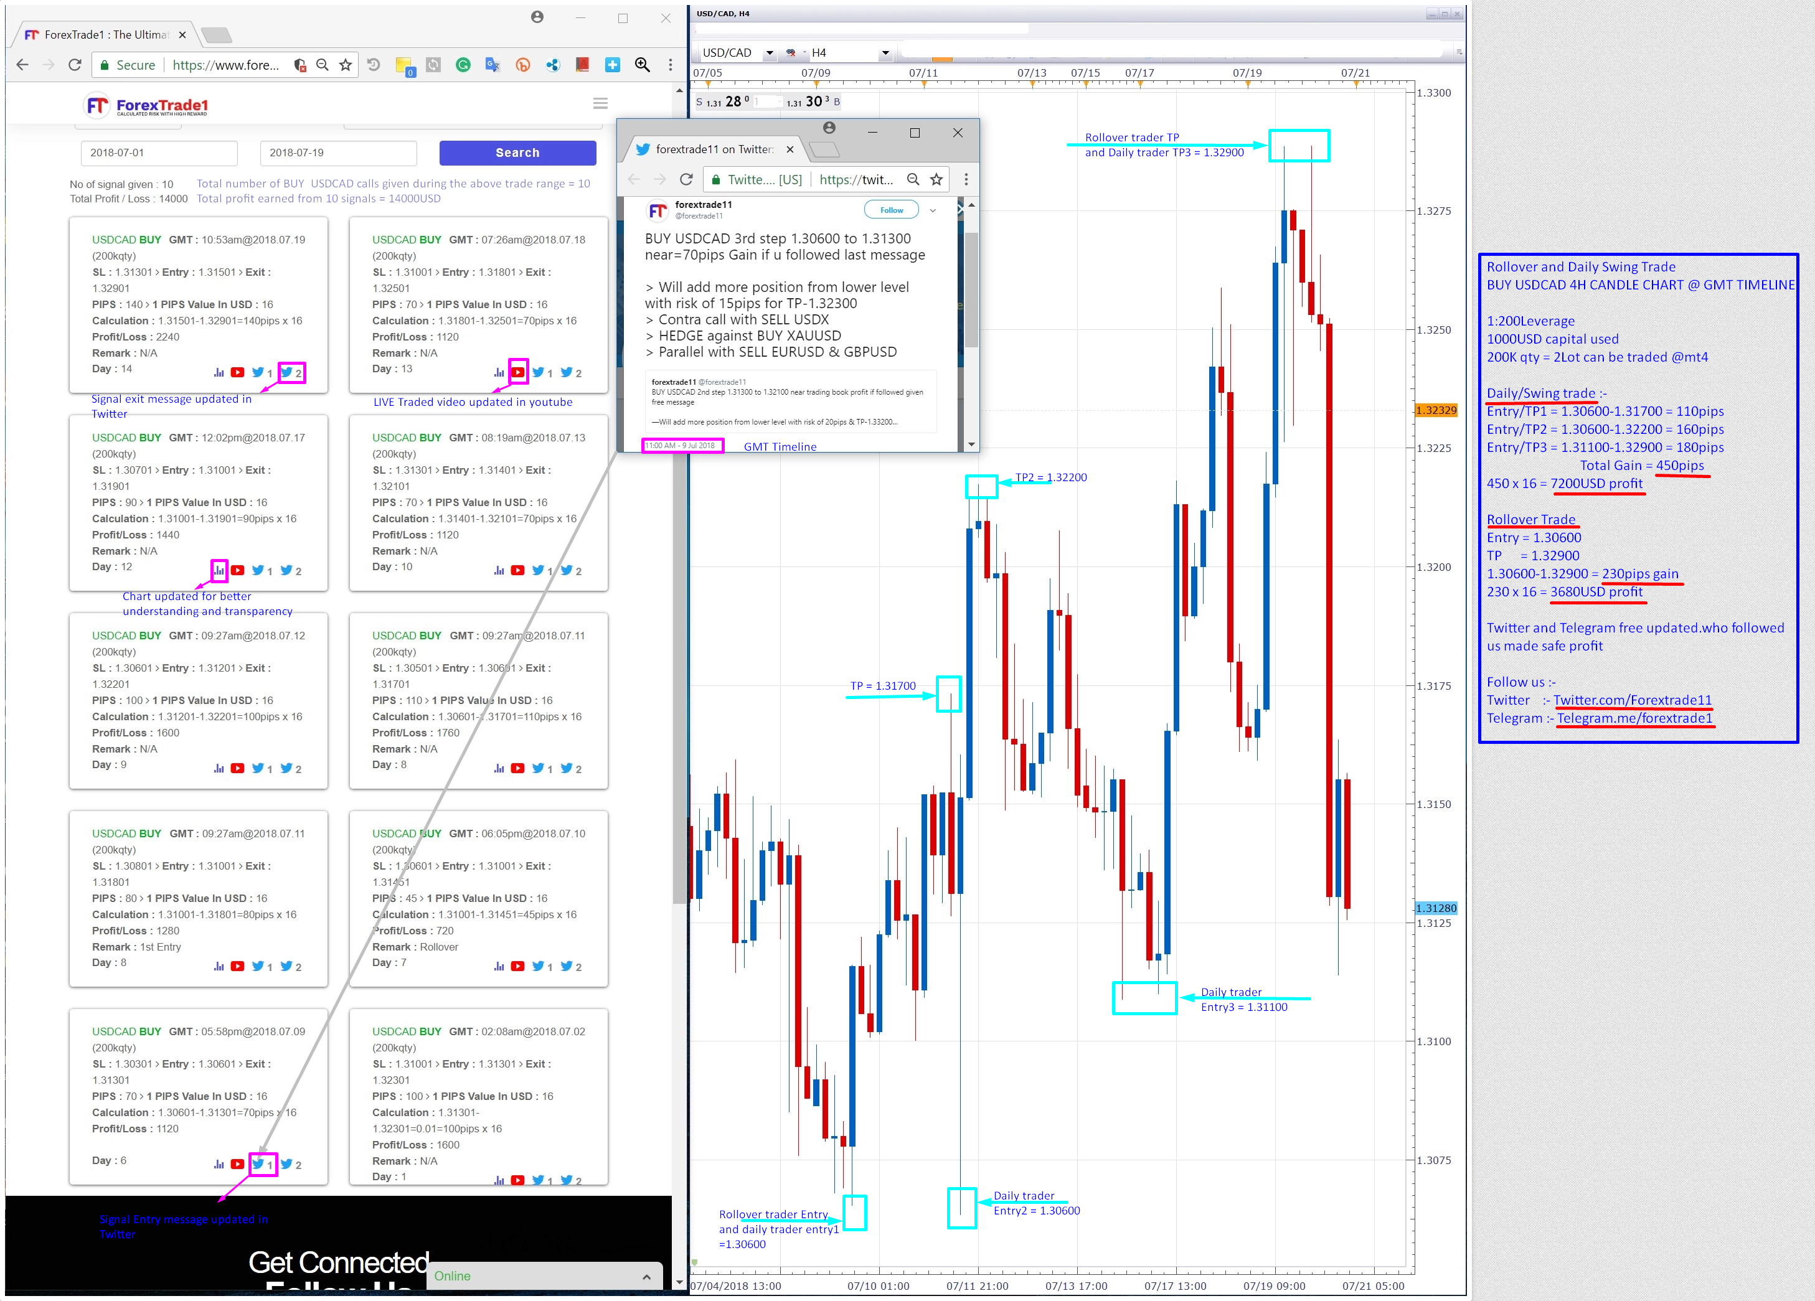Click black magnifier plus extension icon
1815x1301 pixels.
(x=642, y=65)
